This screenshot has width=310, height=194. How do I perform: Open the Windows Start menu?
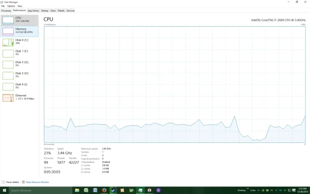[x=4, y=190]
